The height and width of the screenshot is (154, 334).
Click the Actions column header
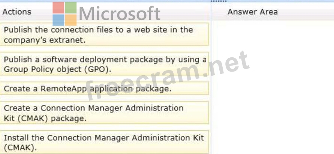point(17,12)
